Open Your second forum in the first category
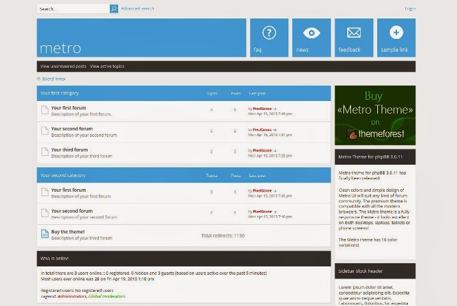457x306 pixels. [x=72, y=128]
